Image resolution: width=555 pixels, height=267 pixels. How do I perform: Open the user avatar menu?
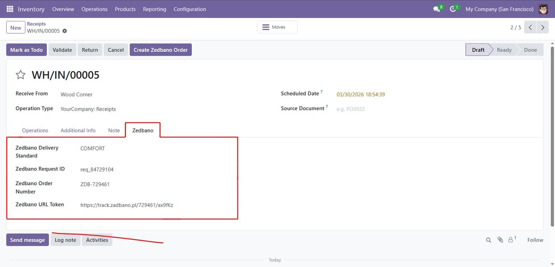point(544,9)
